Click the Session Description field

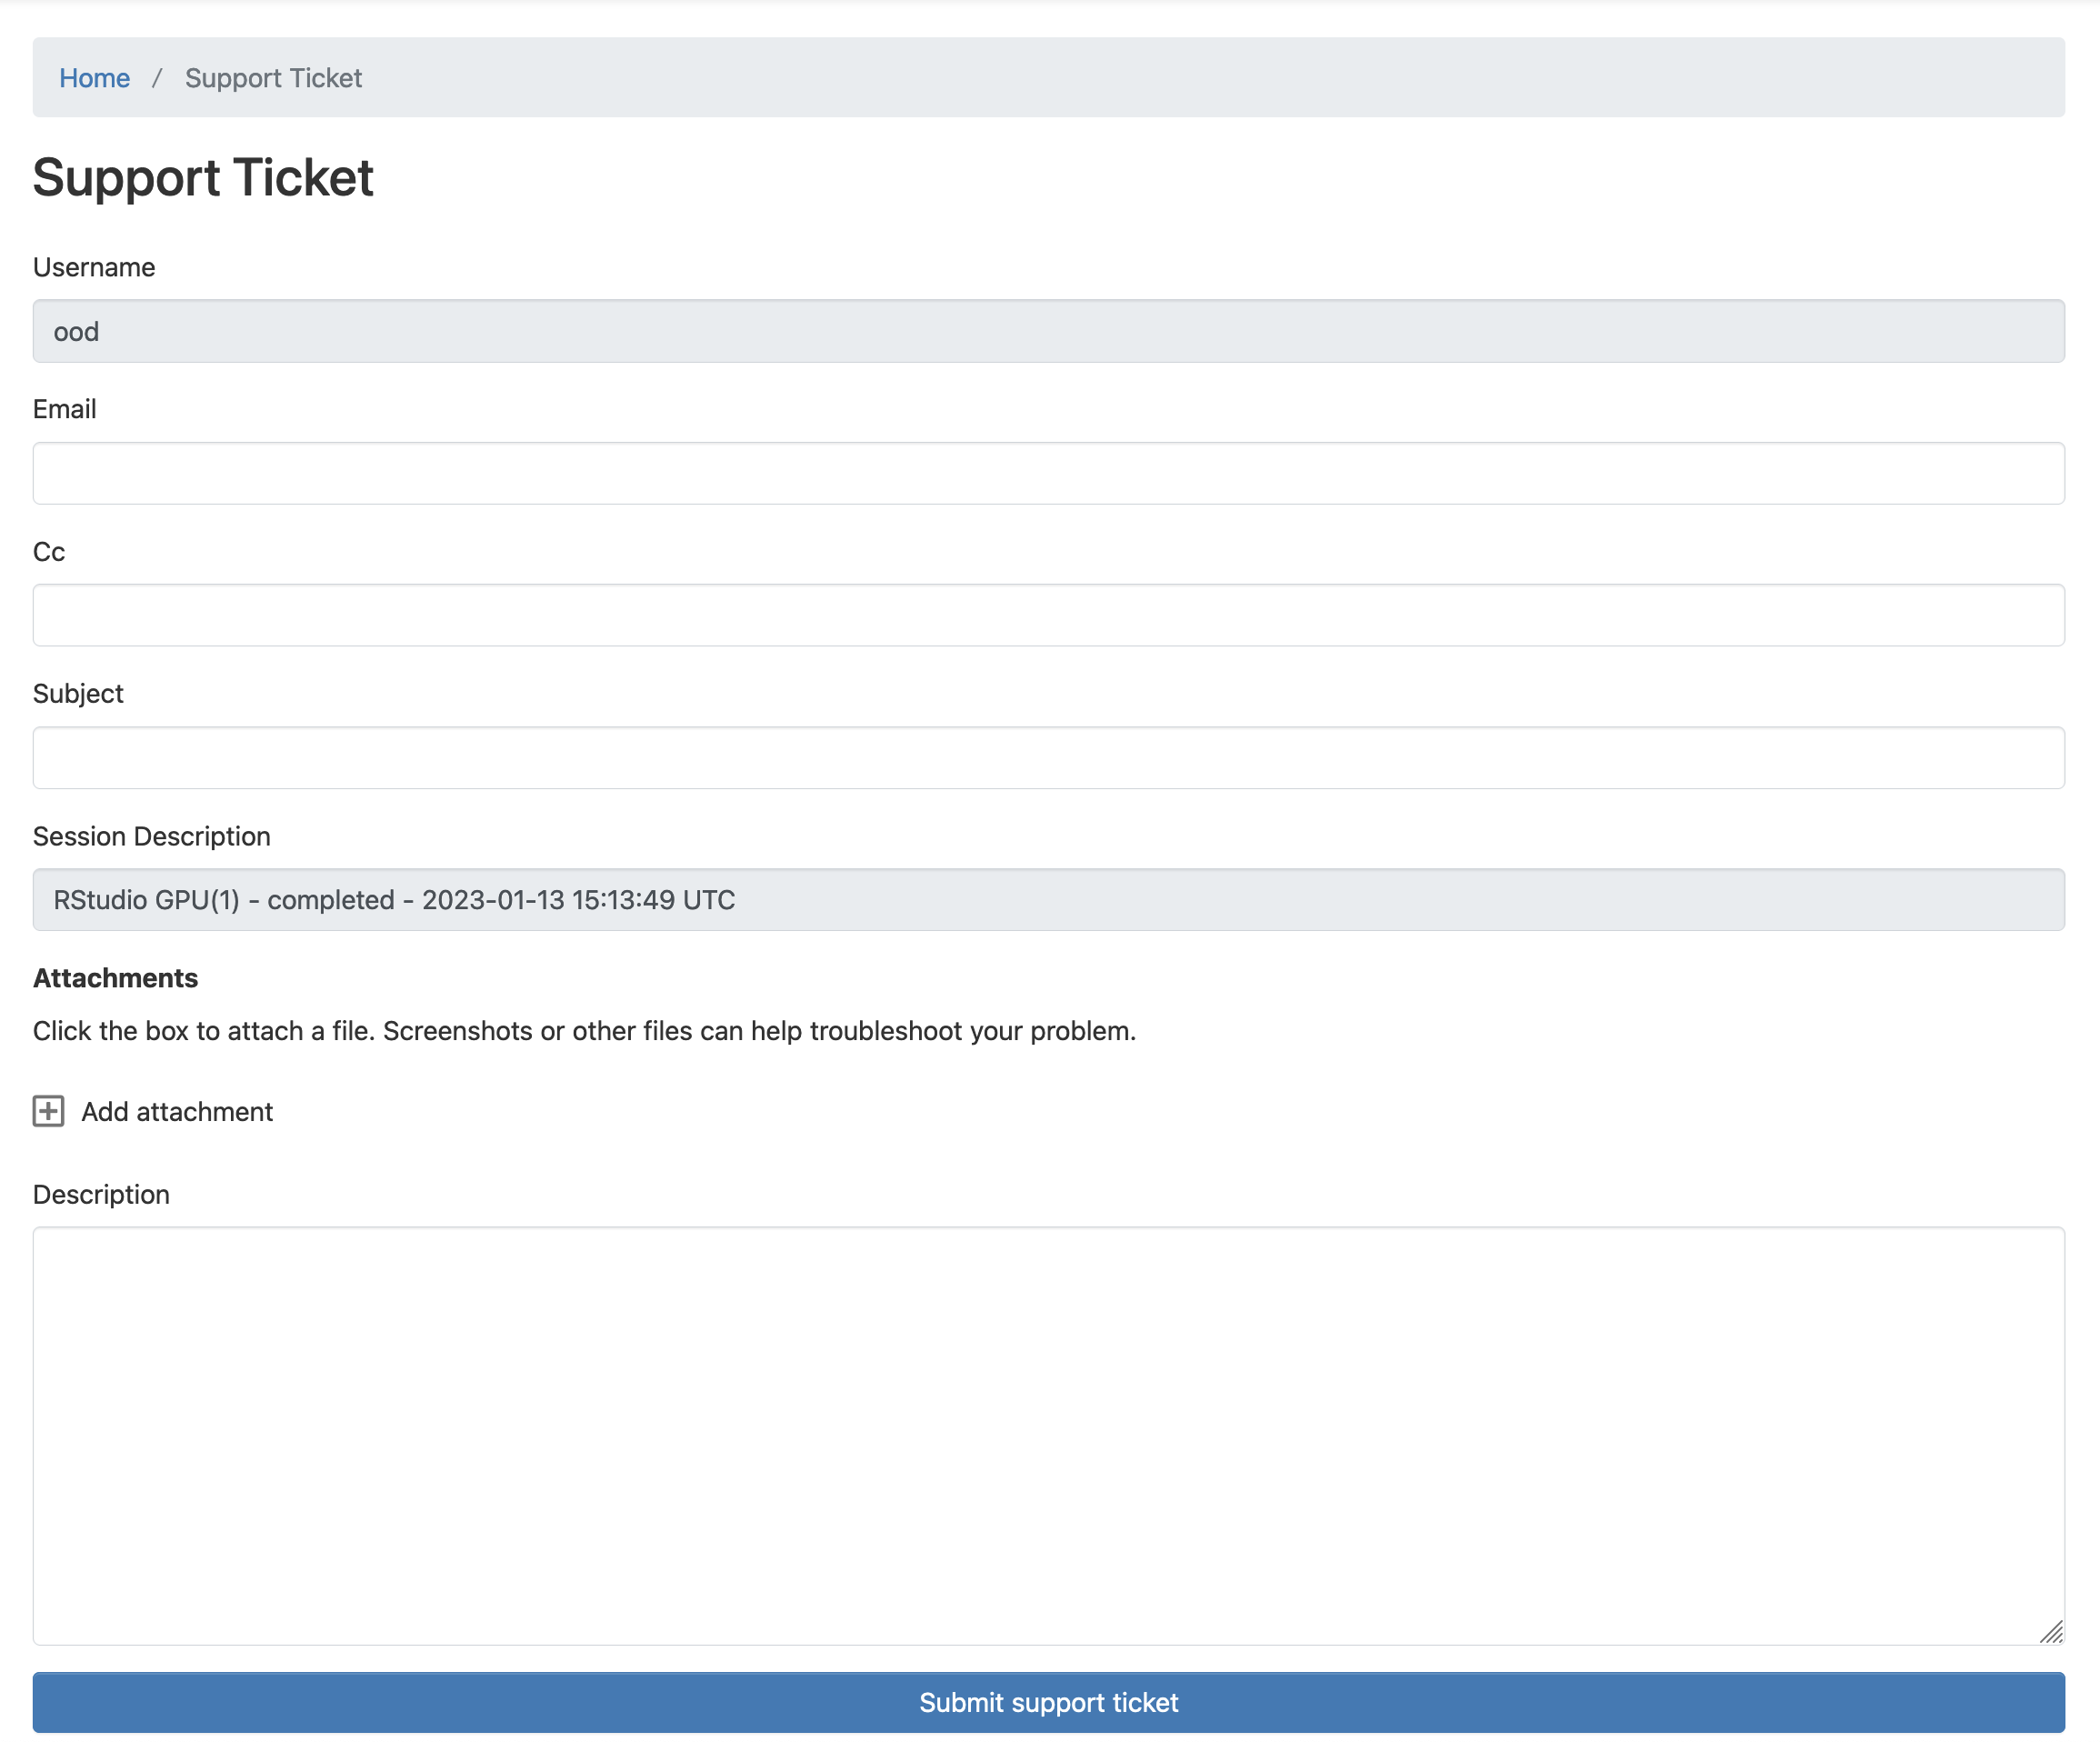[x=1048, y=899]
